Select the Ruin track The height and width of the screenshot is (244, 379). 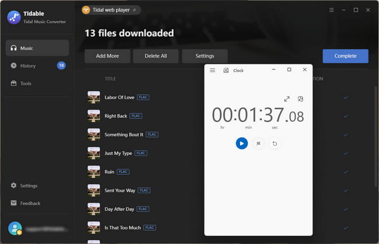coord(109,172)
